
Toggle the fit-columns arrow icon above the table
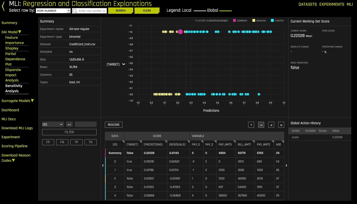click(x=261, y=125)
